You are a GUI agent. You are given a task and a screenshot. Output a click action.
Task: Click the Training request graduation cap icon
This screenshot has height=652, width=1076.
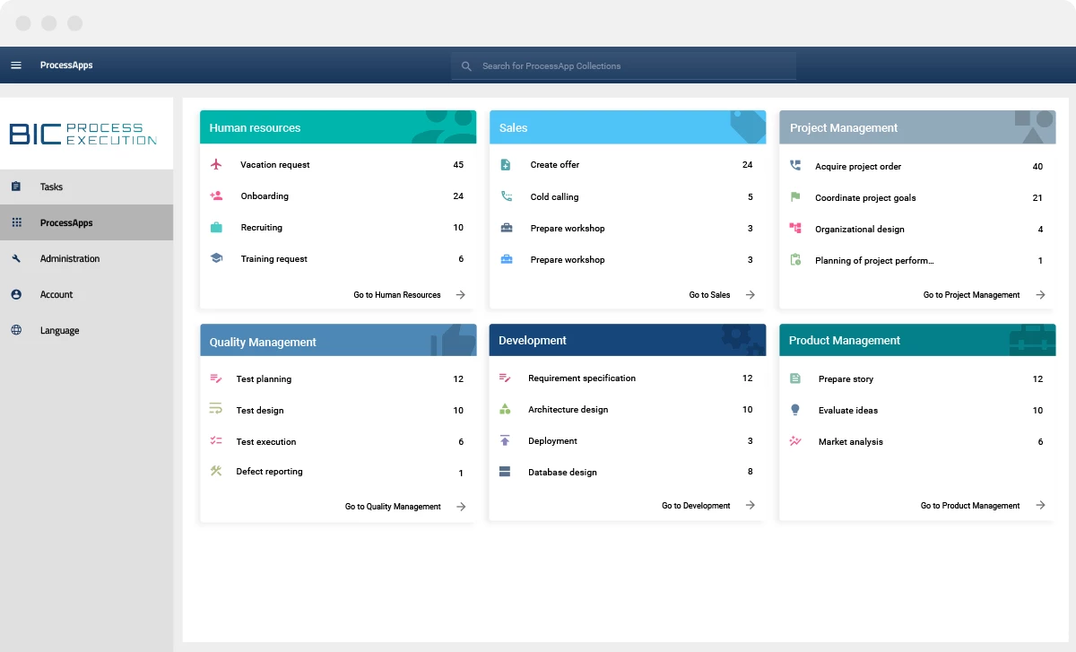[x=216, y=258]
